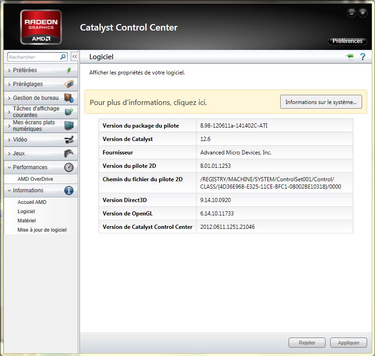
Task: Minimize the Catalyst Control Center window
Action: 351,12
